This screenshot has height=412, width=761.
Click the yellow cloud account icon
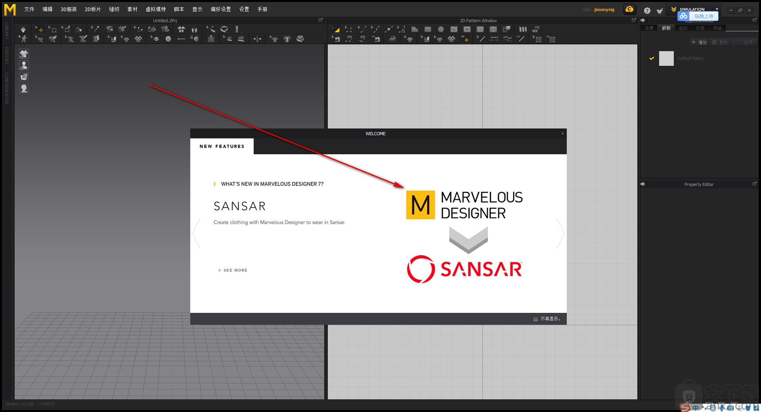[629, 9]
